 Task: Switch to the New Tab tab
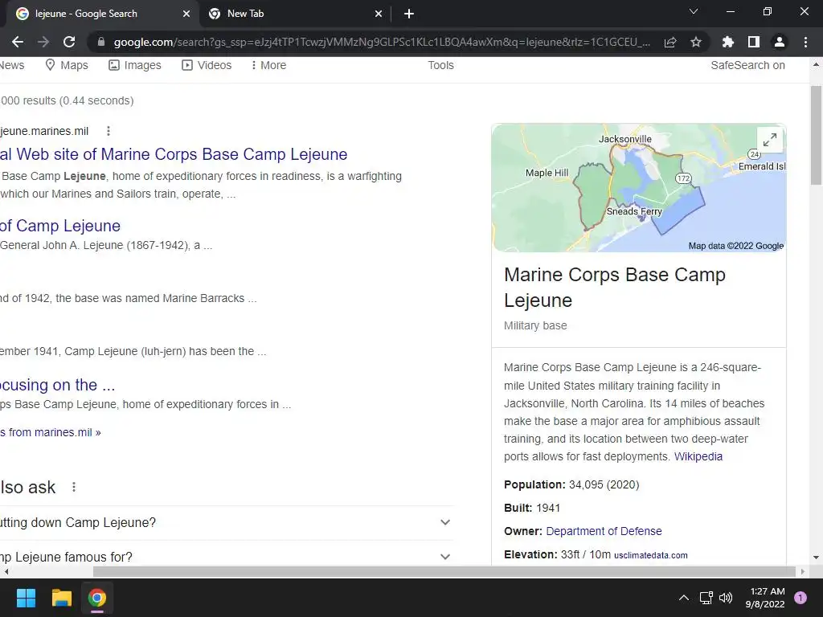pyautogui.click(x=296, y=14)
